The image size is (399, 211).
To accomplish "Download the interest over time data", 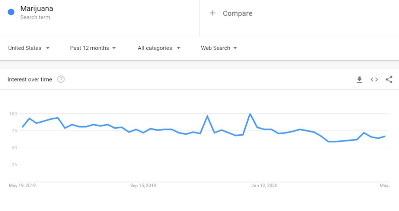I will click(x=359, y=79).
